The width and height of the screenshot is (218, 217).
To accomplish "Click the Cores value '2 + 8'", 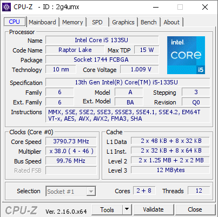I will (144, 190).
